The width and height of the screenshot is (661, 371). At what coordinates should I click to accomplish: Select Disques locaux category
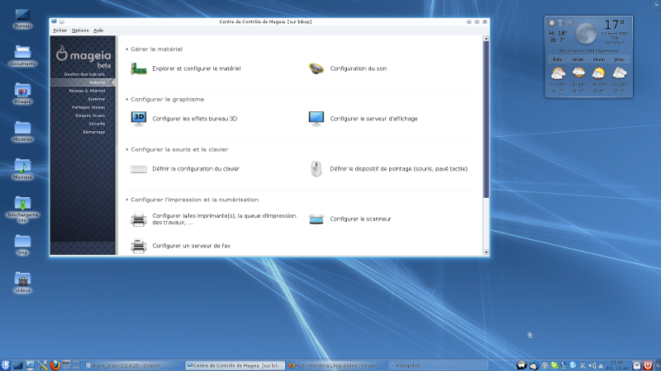[x=90, y=115]
